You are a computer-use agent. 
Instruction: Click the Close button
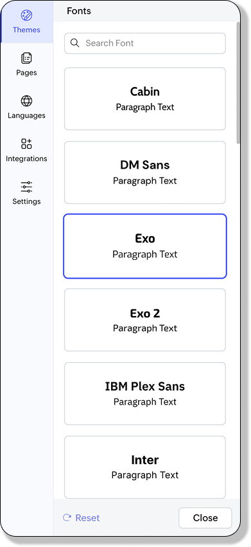click(205, 517)
